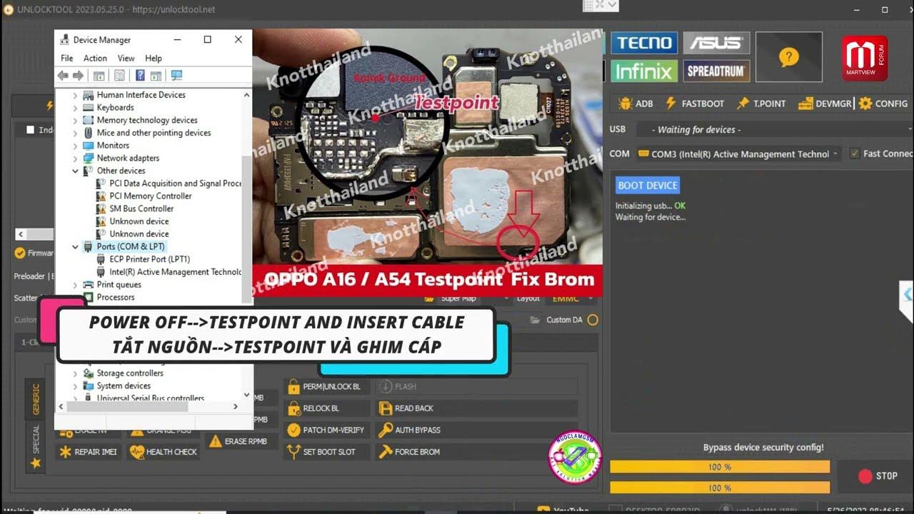Open the FASTBOOT lightning tool

click(x=695, y=104)
